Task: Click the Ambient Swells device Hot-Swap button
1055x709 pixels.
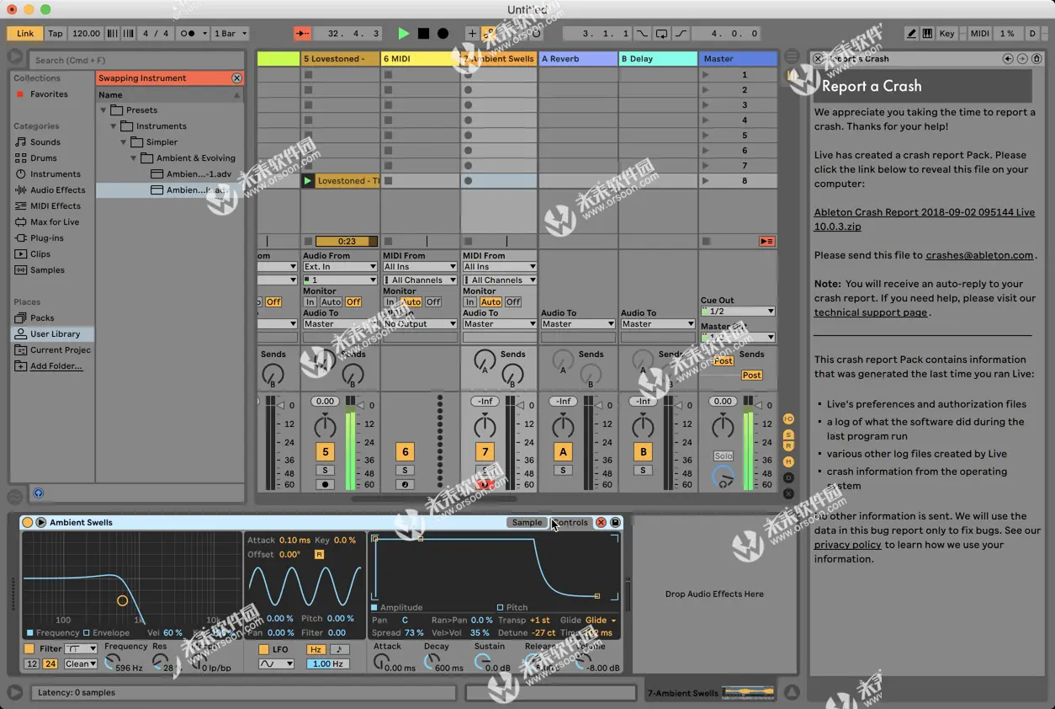Action: [x=602, y=522]
